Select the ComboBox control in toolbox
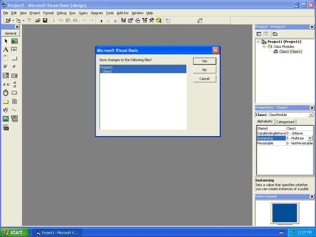The image size is (316, 237). coord(6,76)
